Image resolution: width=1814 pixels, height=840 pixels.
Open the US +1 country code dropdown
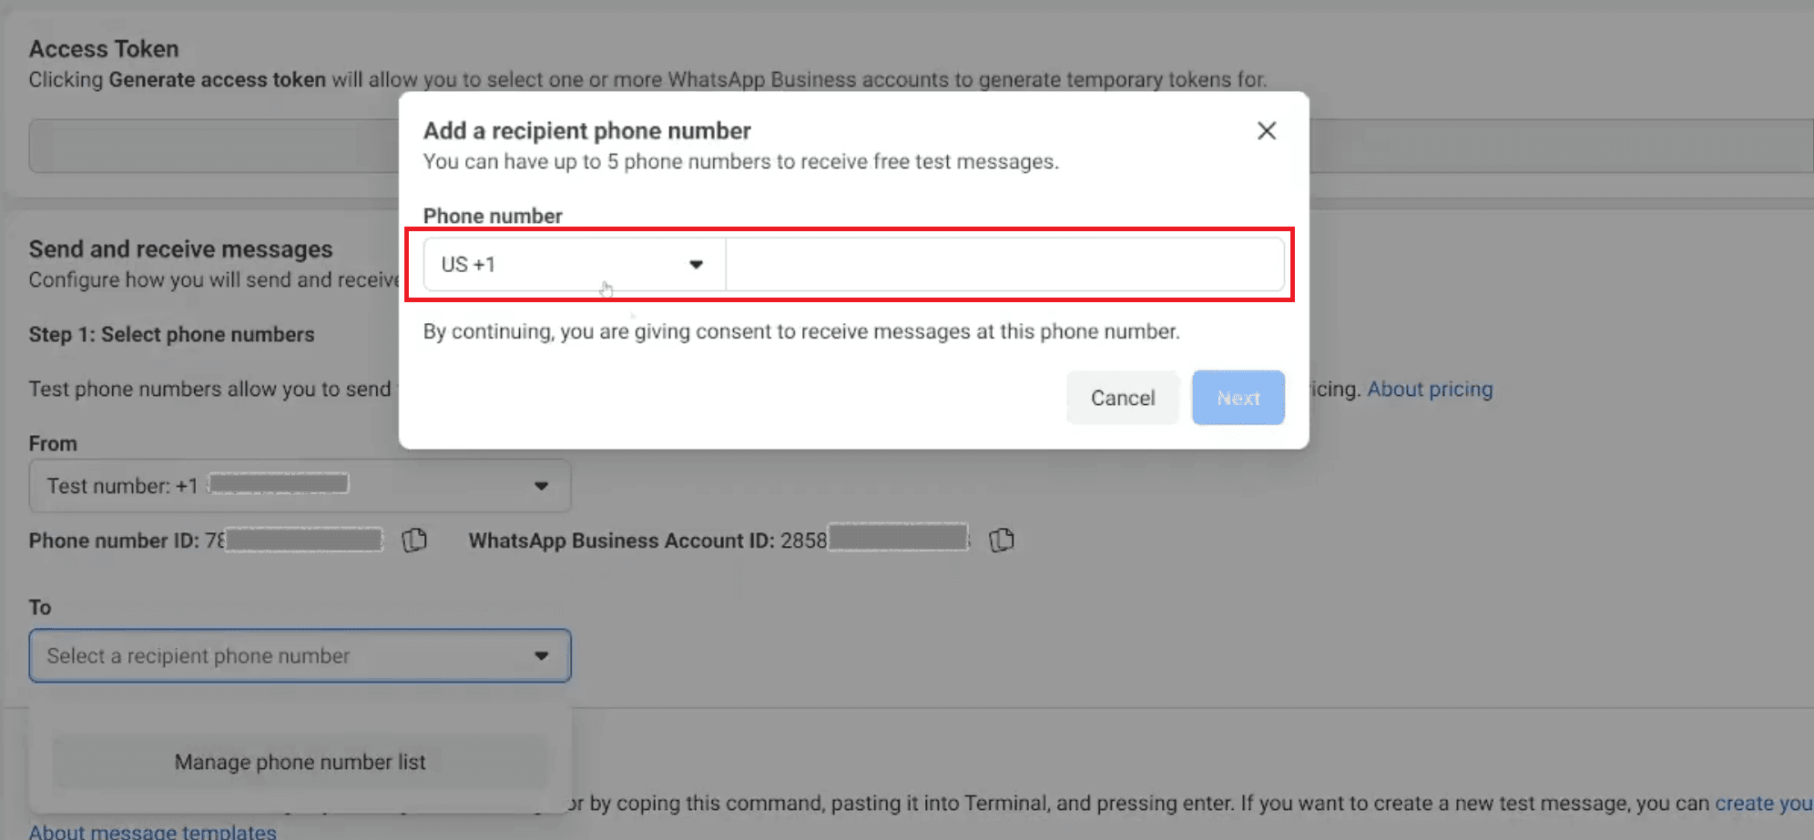click(575, 265)
